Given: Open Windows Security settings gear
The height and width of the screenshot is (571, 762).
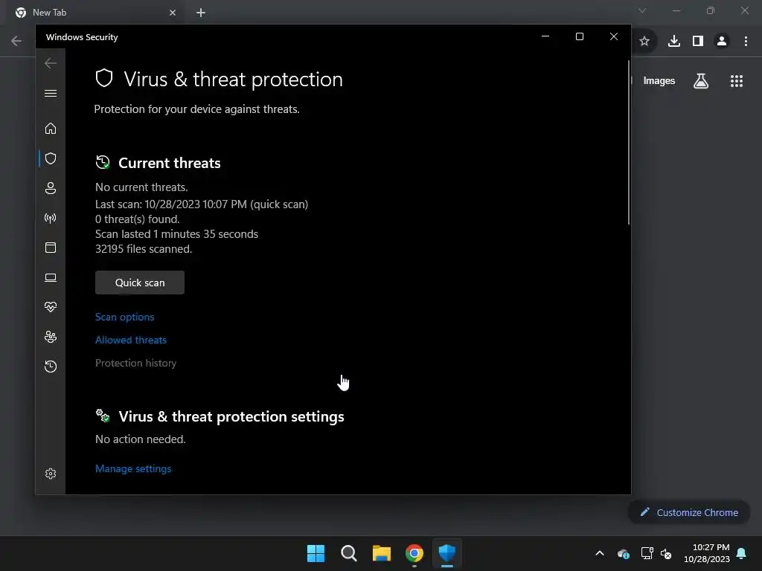Looking at the screenshot, I should pyautogui.click(x=51, y=474).
